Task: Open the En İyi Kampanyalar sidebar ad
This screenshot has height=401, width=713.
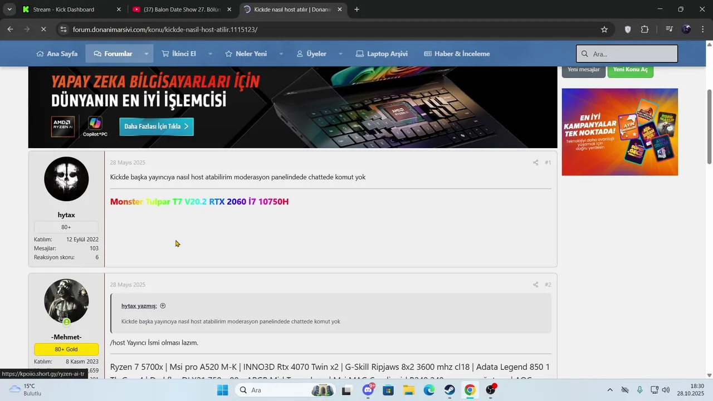Action: click(x=619, y=132)
